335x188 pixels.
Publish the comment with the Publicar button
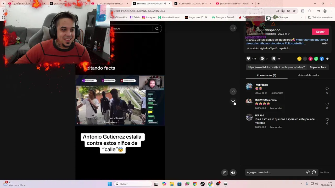tap(324, 172)
